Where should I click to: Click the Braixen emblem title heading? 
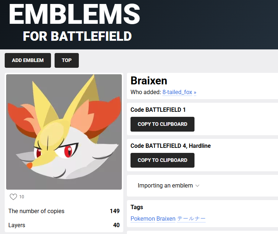pos(149,80)
